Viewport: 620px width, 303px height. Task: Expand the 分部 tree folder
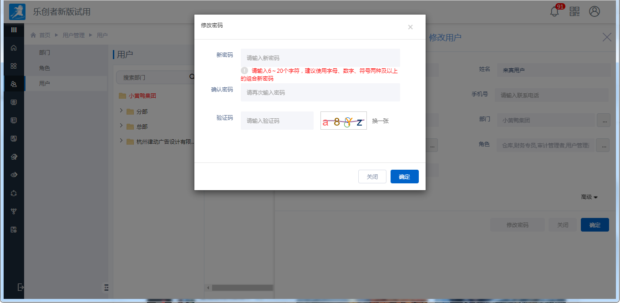coord(121,111)
